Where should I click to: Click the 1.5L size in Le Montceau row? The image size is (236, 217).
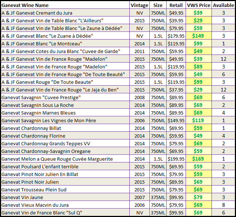click(158, 44)
